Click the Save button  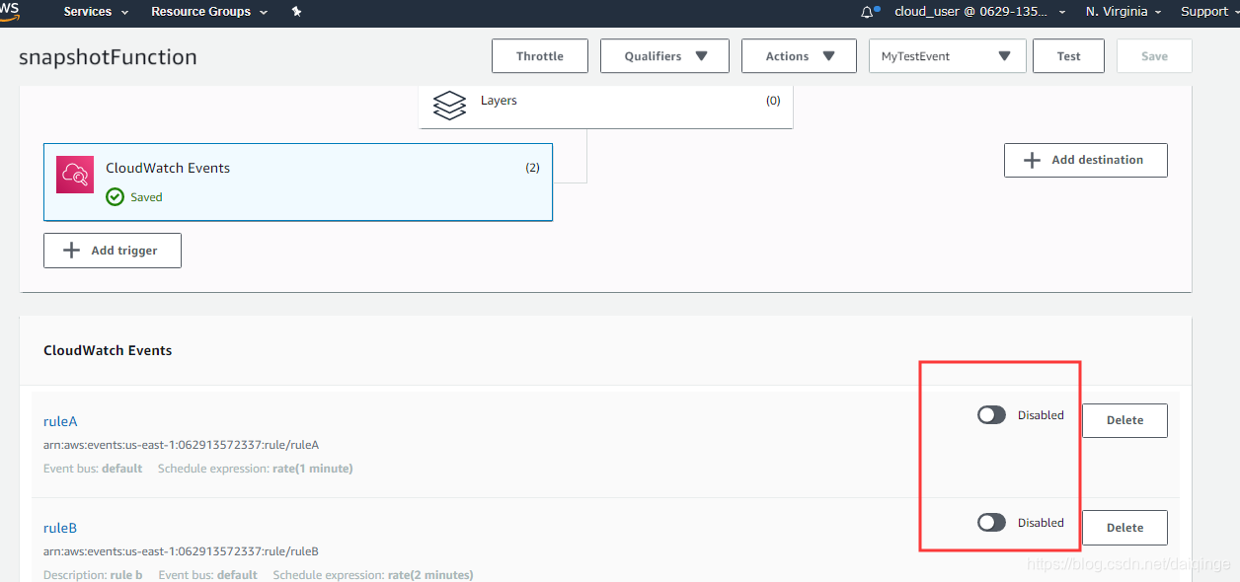click(1154, 56)
